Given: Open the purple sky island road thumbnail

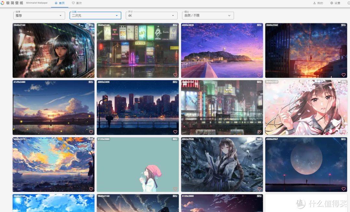Looking at the screenshot, I should (x=222, y=51).
